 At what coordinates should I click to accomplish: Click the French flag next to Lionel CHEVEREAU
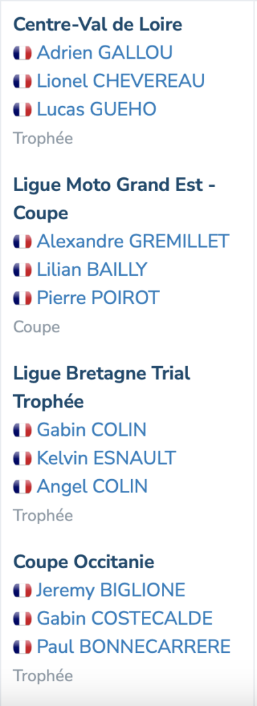pos(23,81)
